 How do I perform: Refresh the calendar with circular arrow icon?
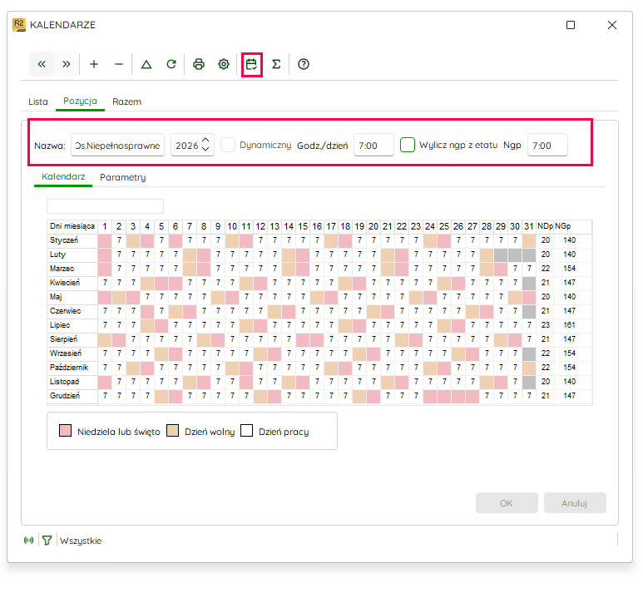tap(171, 64)
